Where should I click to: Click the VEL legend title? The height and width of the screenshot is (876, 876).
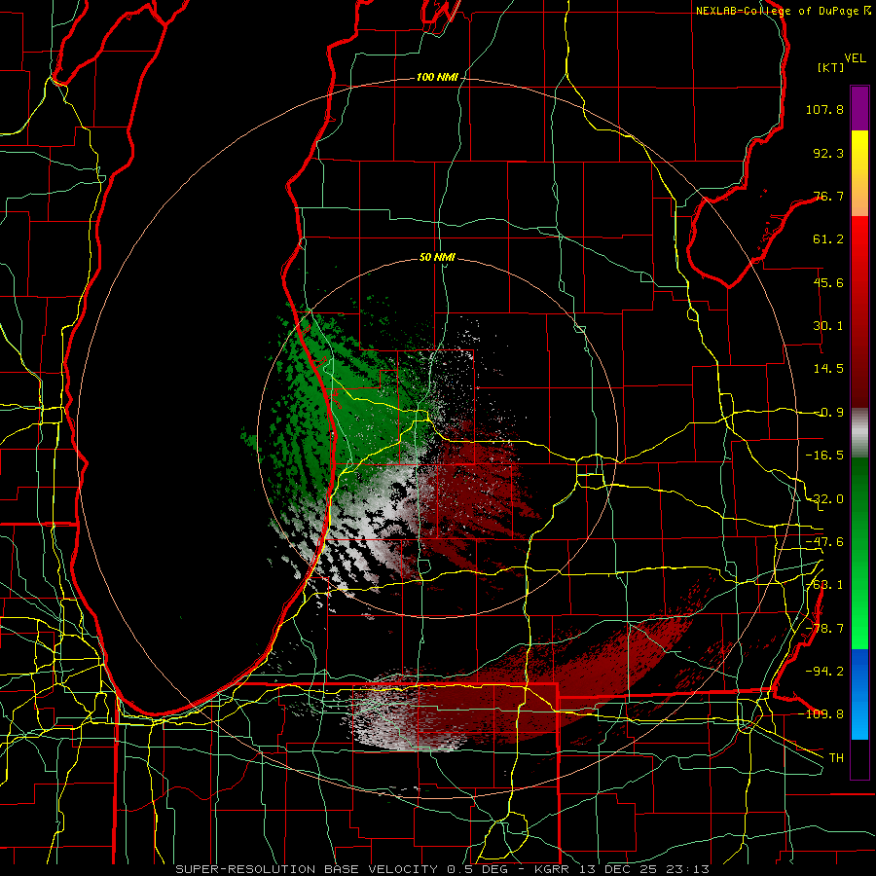pos(855,58)
